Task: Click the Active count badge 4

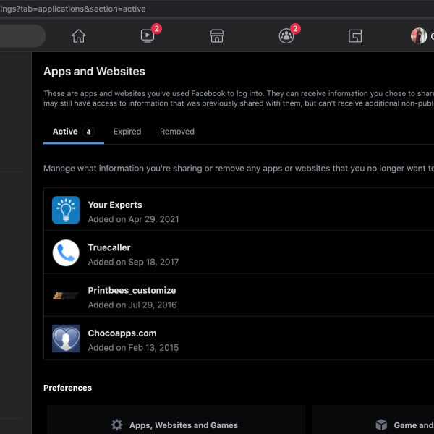Action: [88, 132]
